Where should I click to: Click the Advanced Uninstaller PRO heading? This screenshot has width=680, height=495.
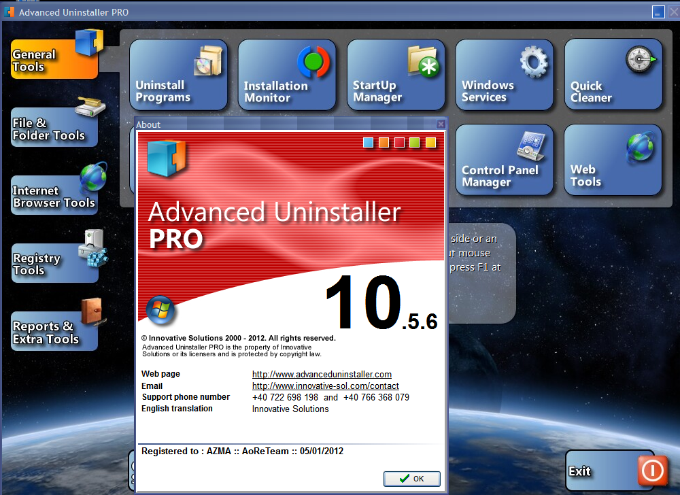274,225
